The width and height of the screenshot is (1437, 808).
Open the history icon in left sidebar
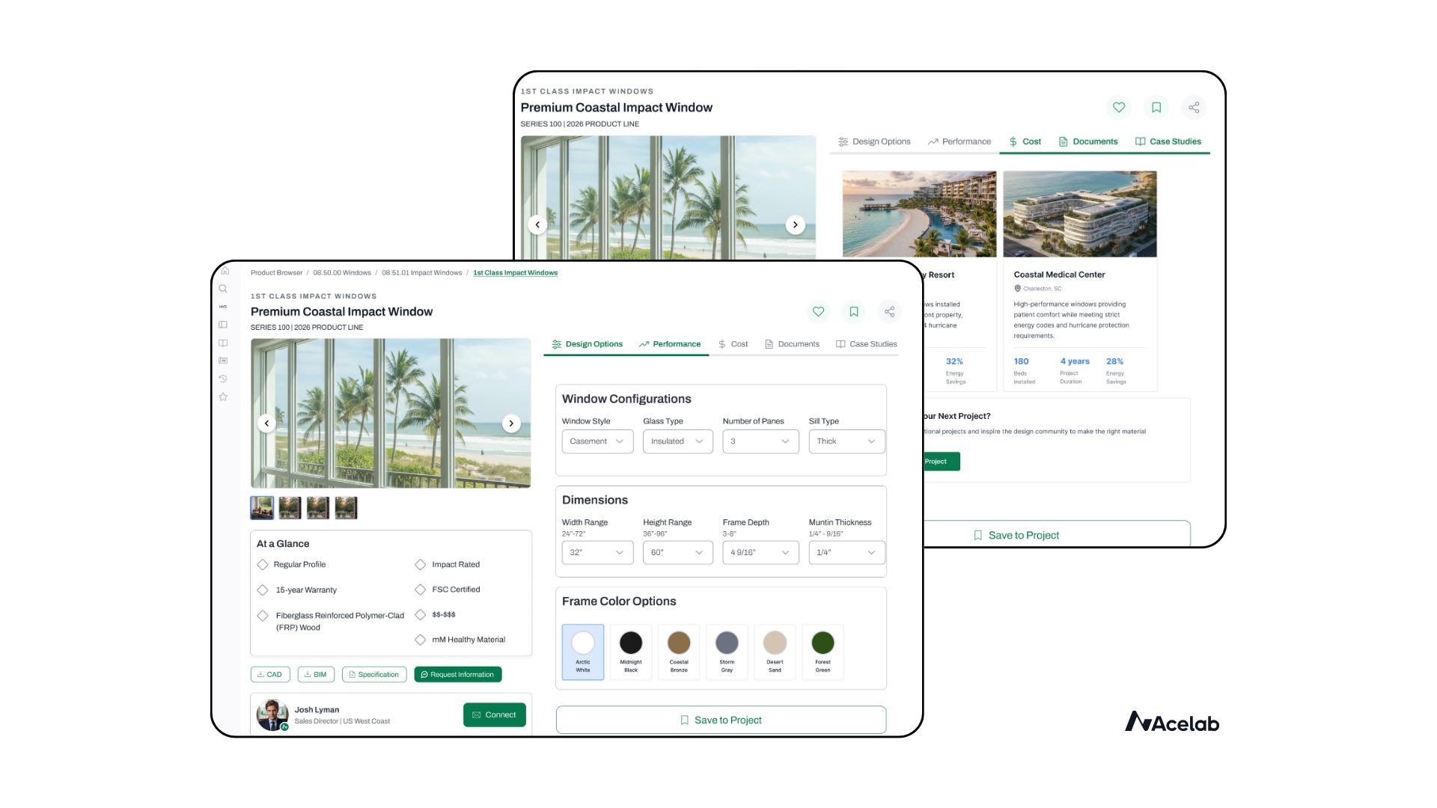click(223, 379)
